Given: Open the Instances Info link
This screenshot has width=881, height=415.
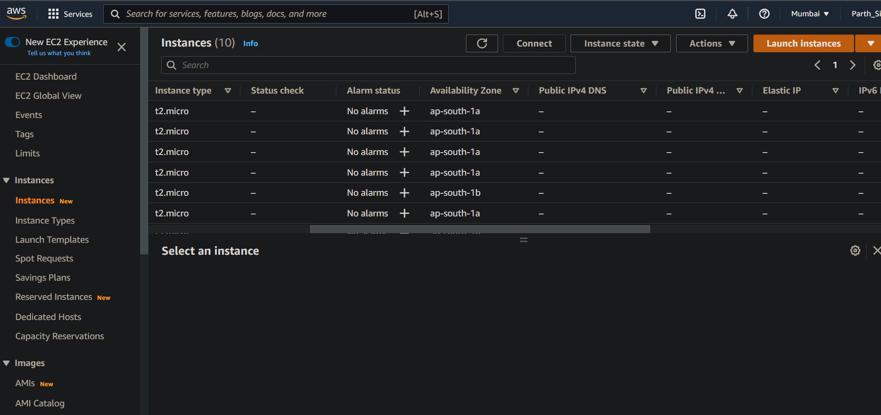Looking at the screenshot, I should (250, 44).
